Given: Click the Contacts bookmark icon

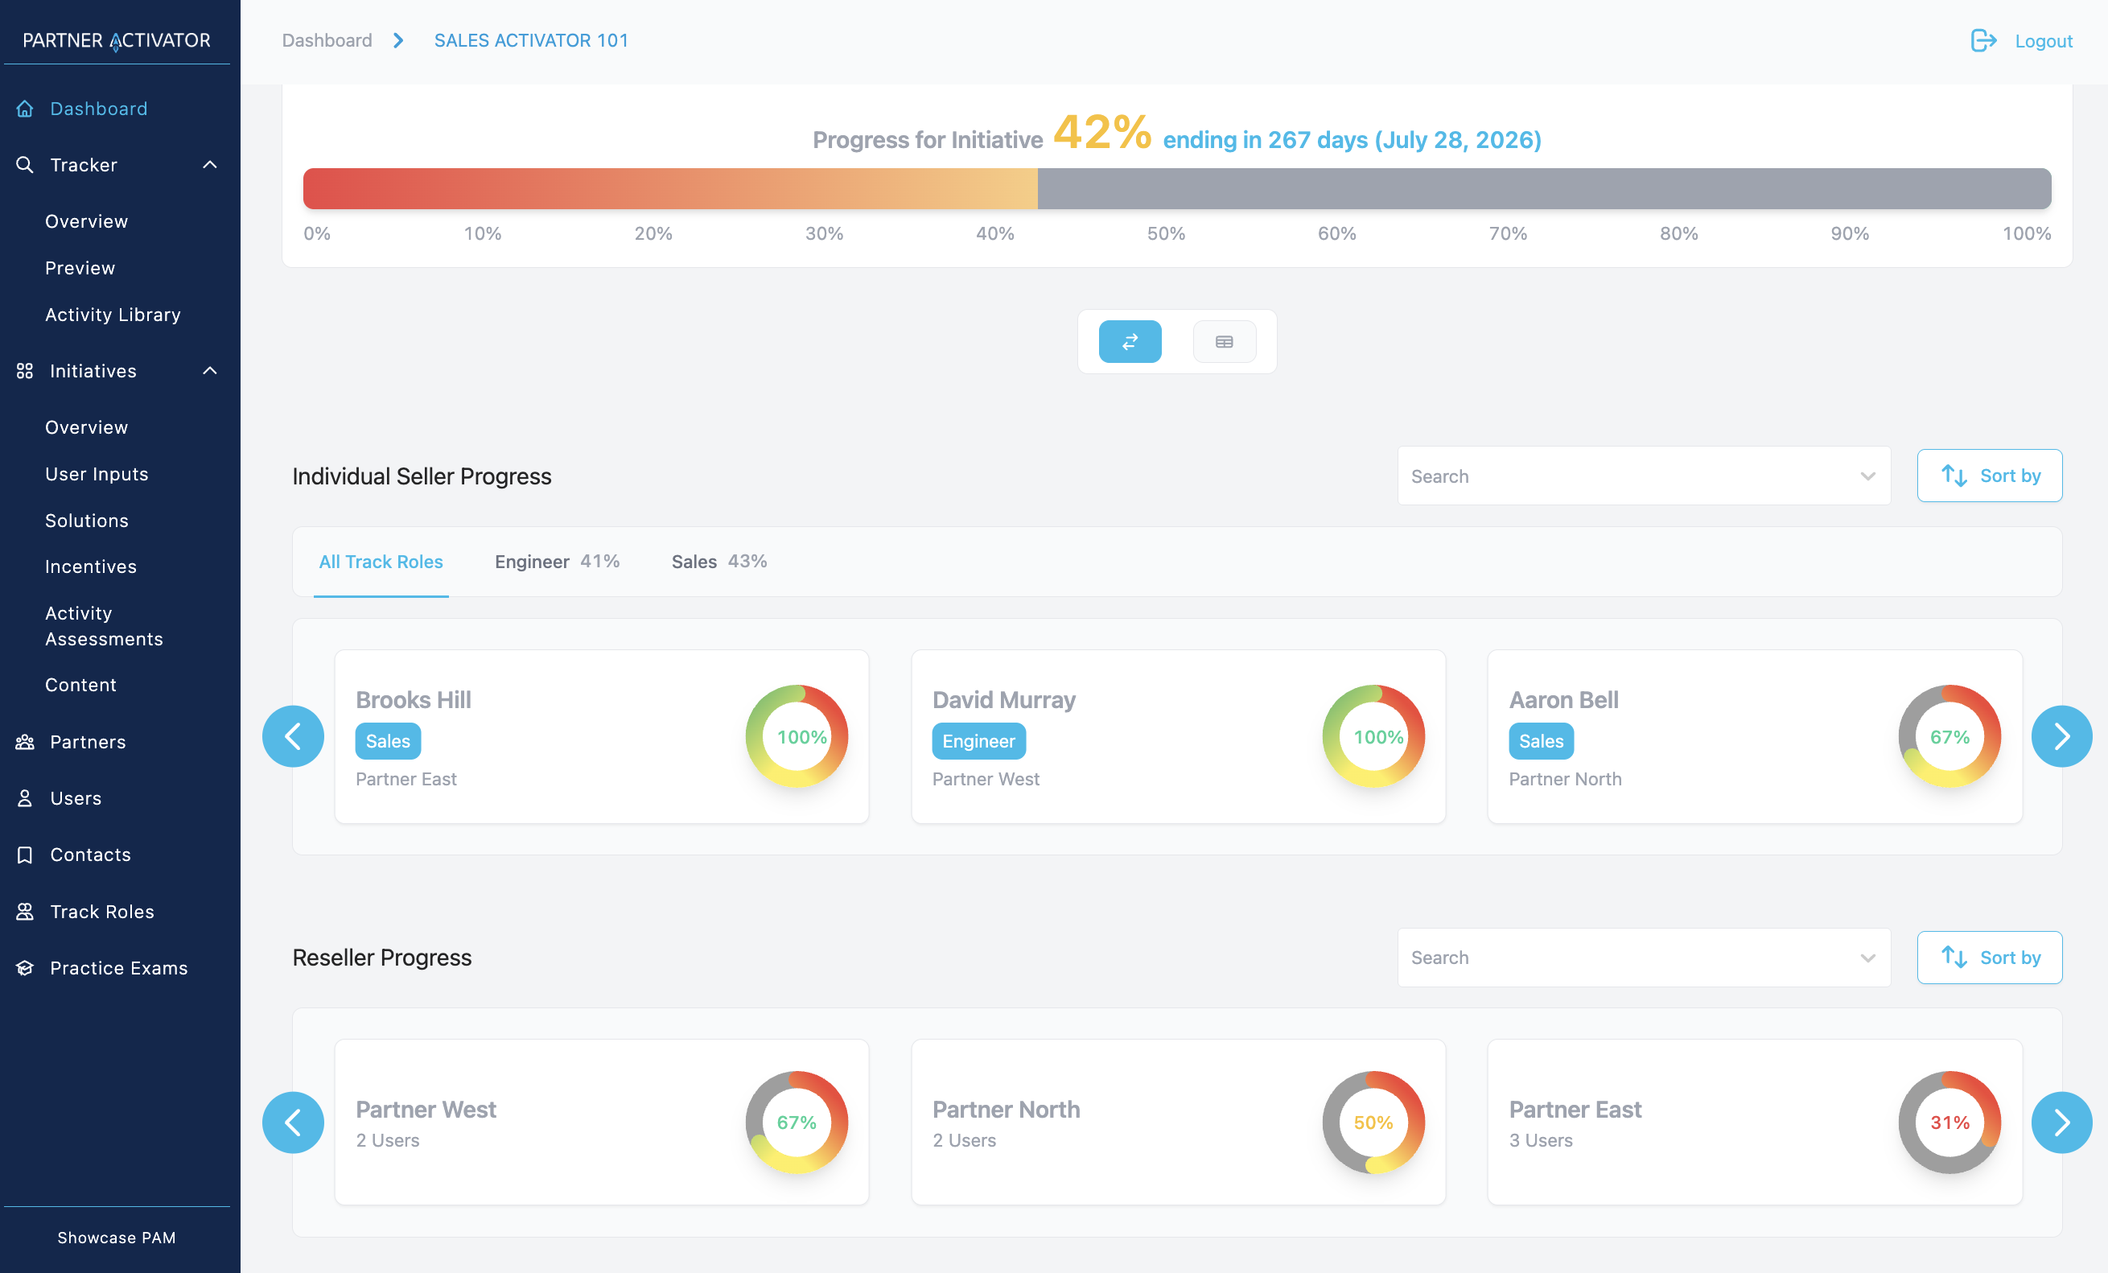Looking at the screenshot, I should pyautogui.click(x=25, y=855).
